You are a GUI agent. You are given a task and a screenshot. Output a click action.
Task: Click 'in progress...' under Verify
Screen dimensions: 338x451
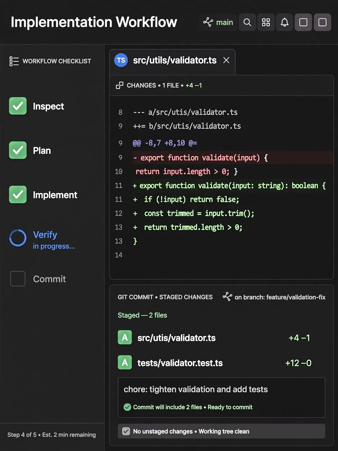[x=54, y=247]
